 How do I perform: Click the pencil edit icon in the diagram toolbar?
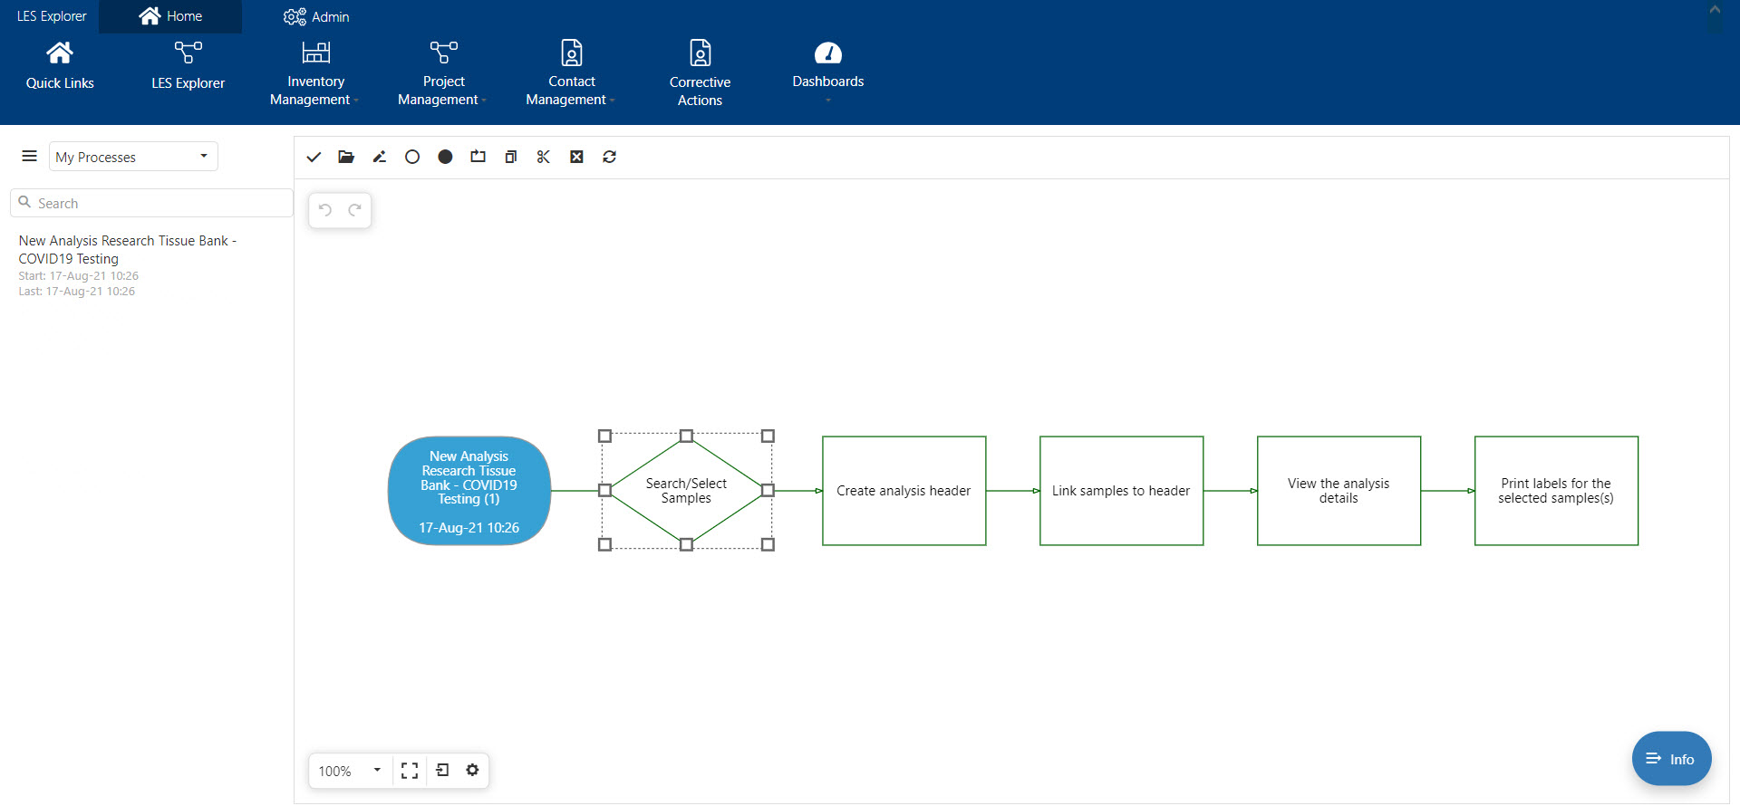coord(380,157)
